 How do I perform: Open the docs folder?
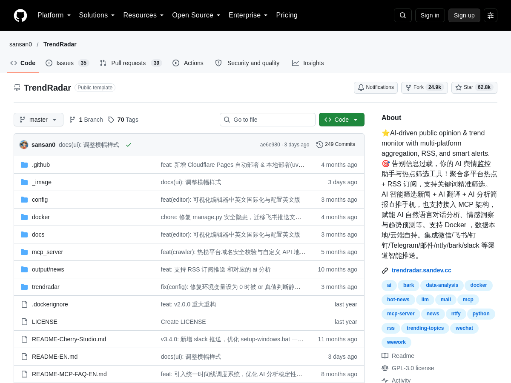38,234
